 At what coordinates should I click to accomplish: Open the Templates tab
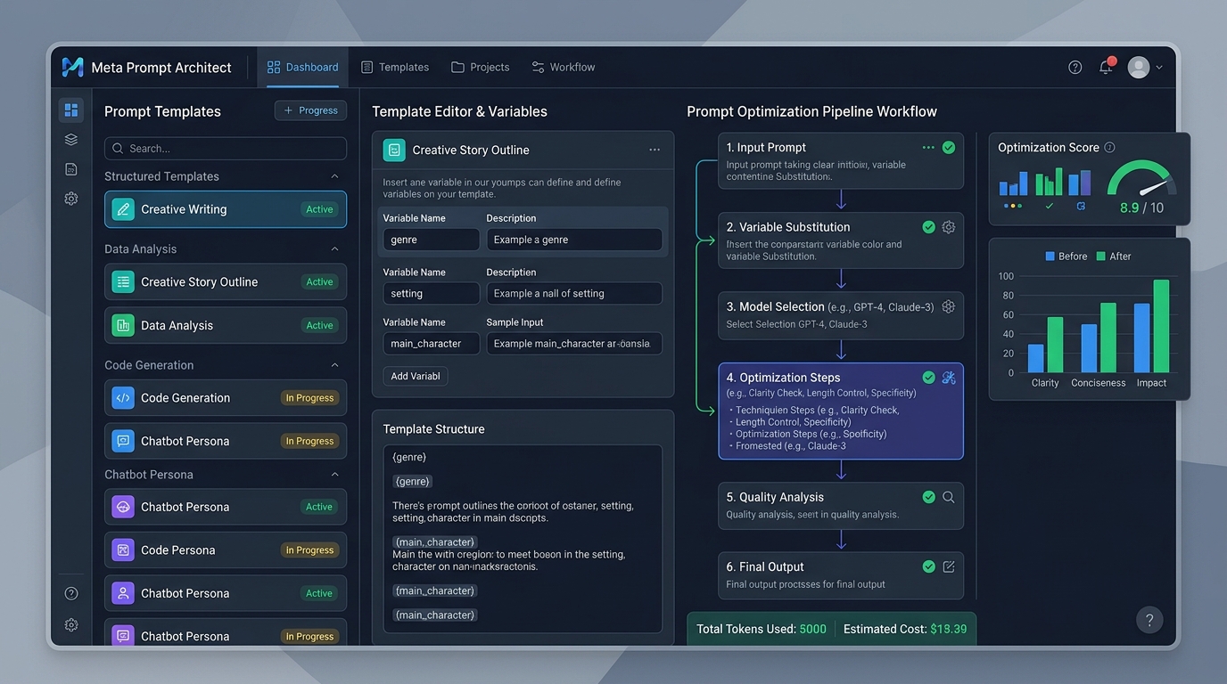point(395,68)
